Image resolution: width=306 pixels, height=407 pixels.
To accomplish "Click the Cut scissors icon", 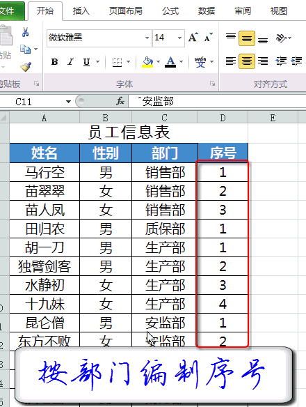I will coord(25,32).
